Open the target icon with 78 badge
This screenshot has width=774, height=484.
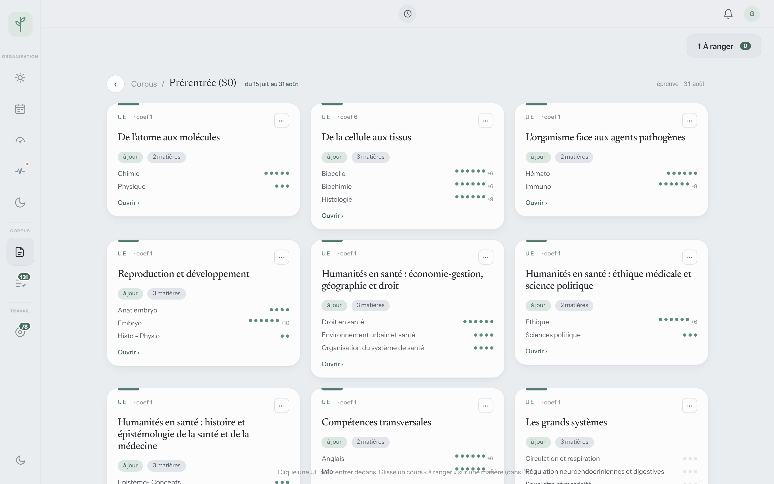click(20, 332)
